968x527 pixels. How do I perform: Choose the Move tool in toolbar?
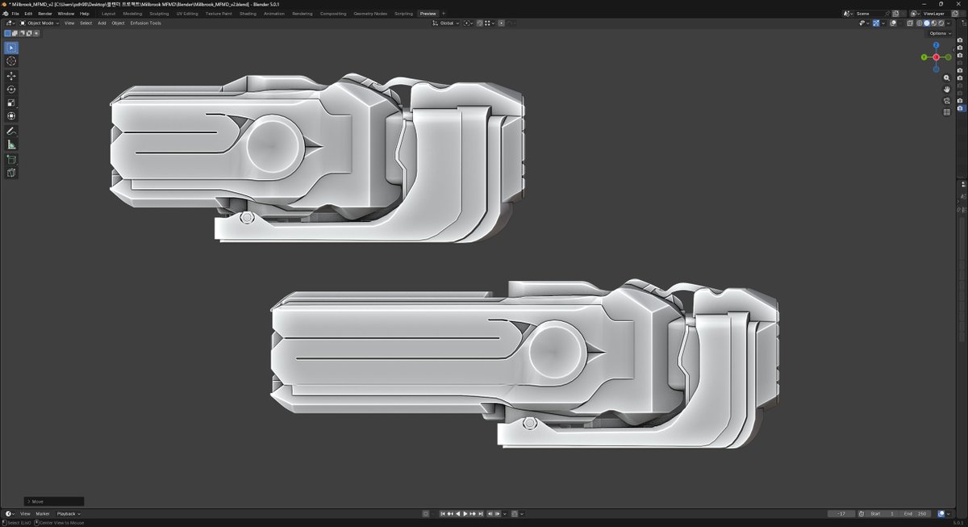tap(11, 76)
